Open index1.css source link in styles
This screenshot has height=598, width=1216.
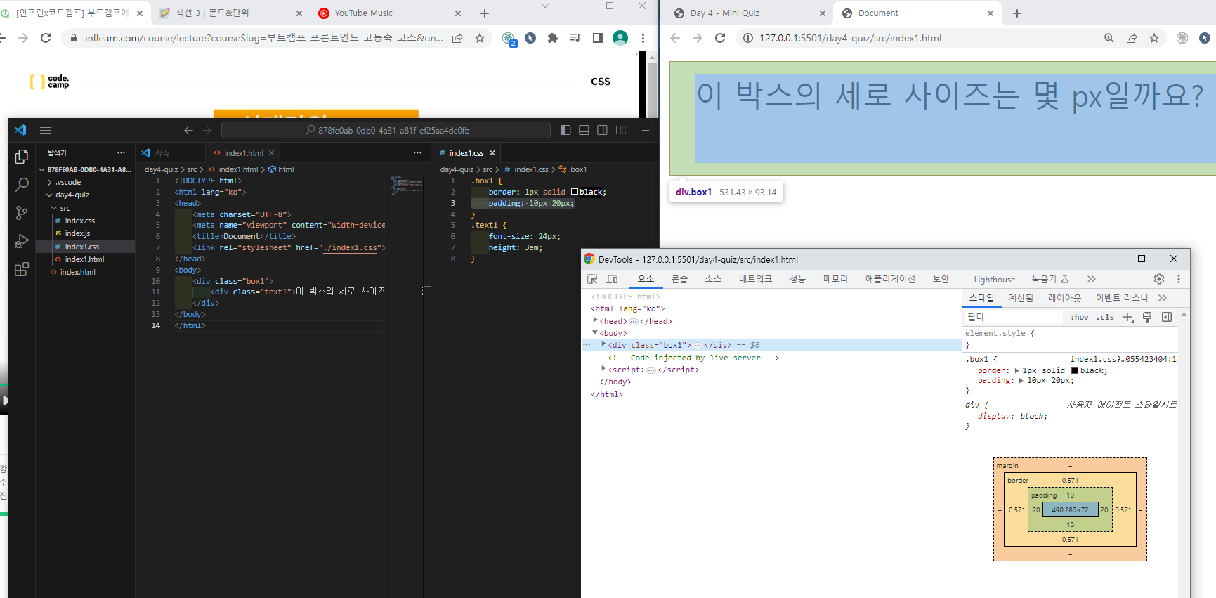pos(1123,359)
